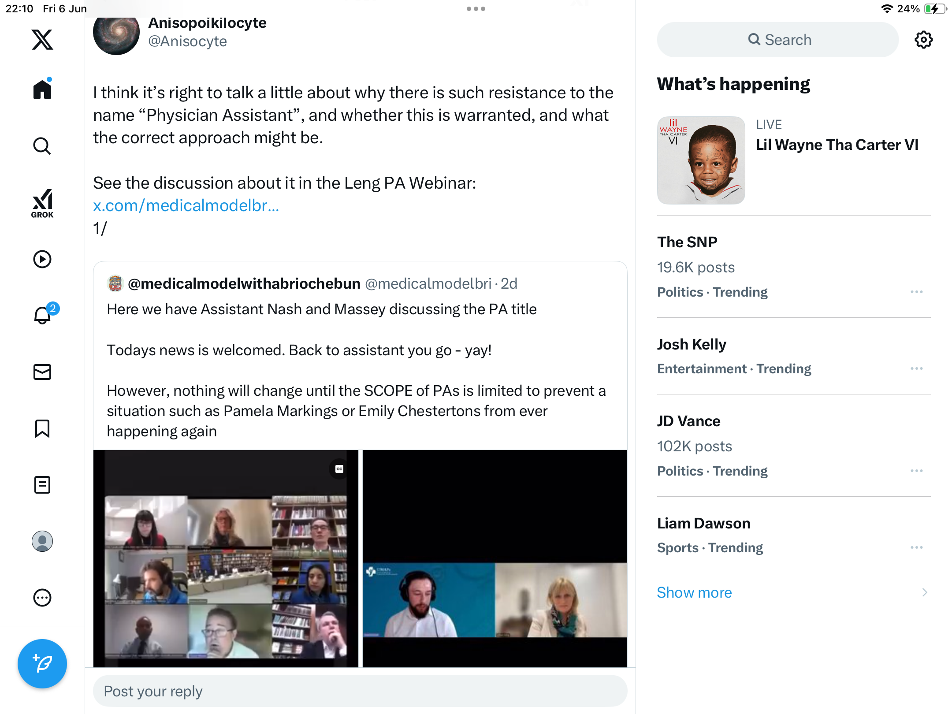The width and height of the screenshot is (952, 714).
Task: Open the X logo home link
Action: point(42,40)
